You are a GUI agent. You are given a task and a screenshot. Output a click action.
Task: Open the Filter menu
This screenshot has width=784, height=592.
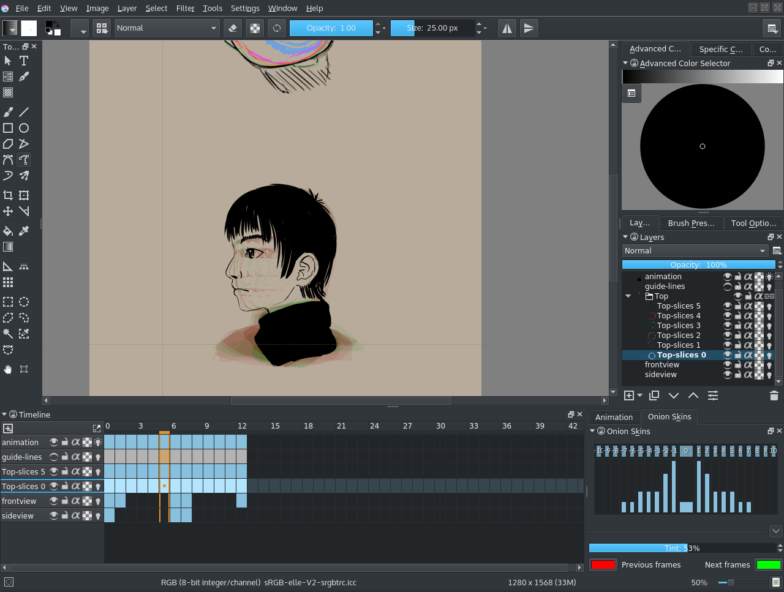pyautogui.click(x=185, y=8)
